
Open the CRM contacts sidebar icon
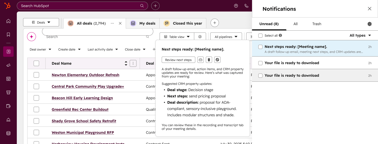click(x=8, y=52)
